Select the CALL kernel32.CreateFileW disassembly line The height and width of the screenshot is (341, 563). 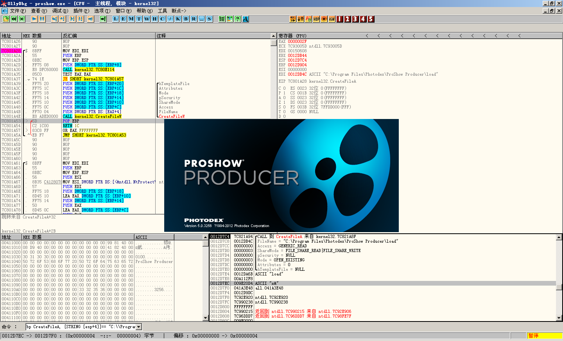pos(92,116)
